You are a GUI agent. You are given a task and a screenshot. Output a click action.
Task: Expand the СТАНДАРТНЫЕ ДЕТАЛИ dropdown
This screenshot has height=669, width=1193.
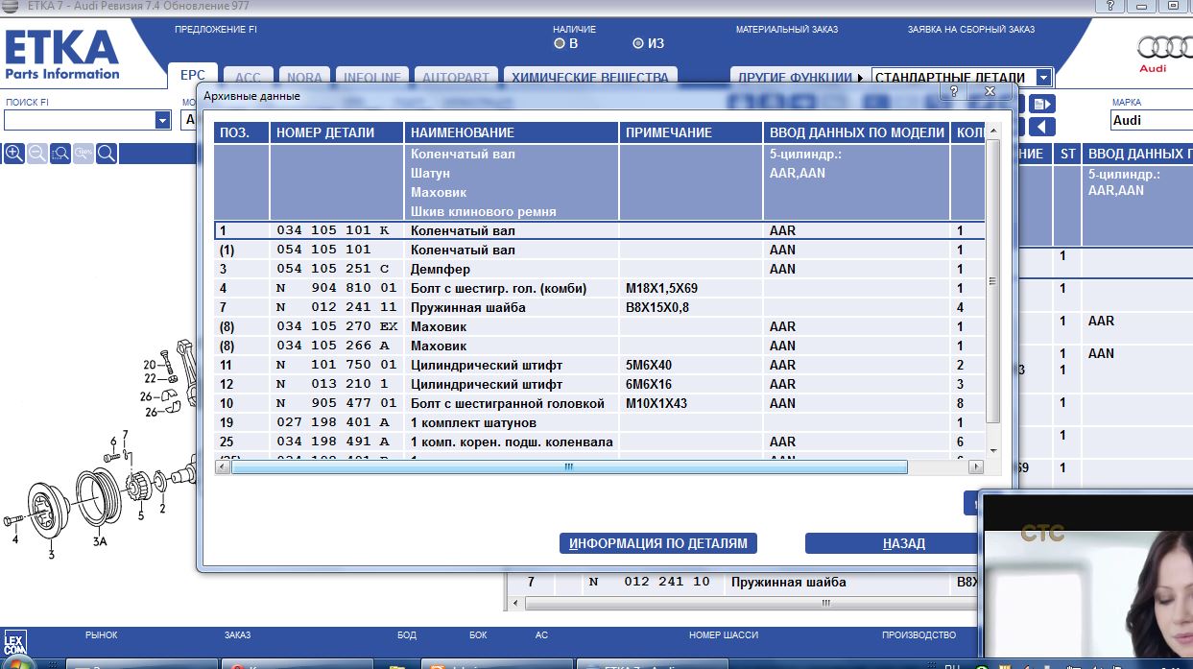[x=1043, y=78]
